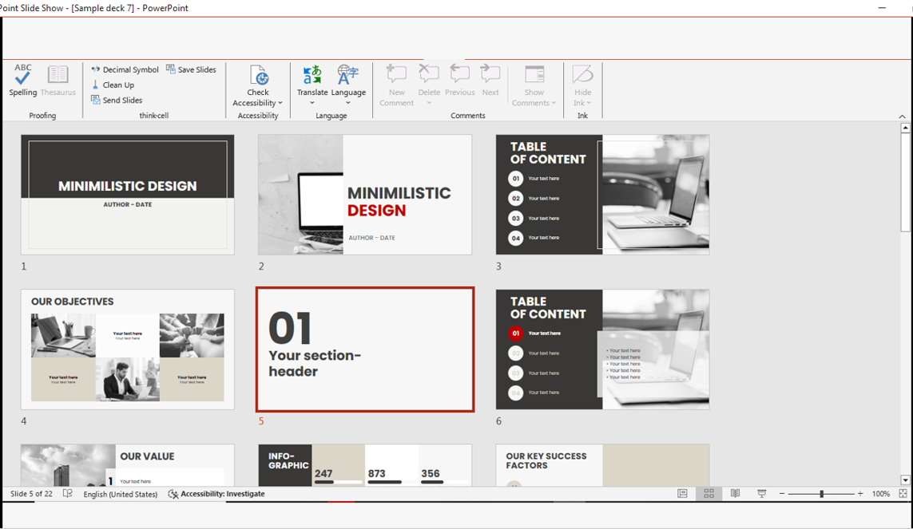The image size is (913, 529).
Task: Click the zoom out minus button
Action: click(782, 494)
